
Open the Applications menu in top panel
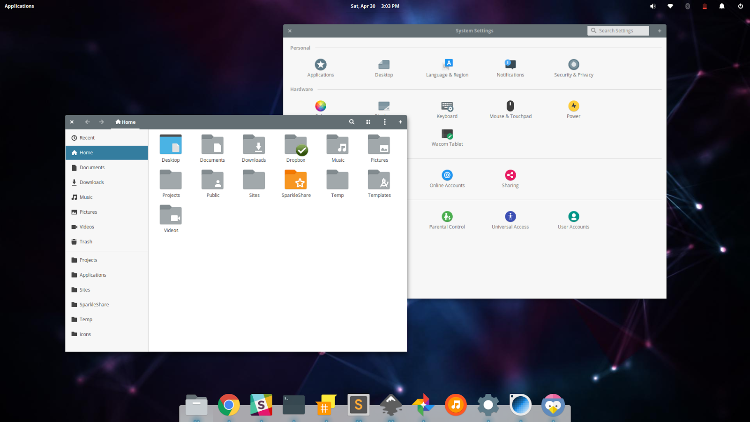19,6
